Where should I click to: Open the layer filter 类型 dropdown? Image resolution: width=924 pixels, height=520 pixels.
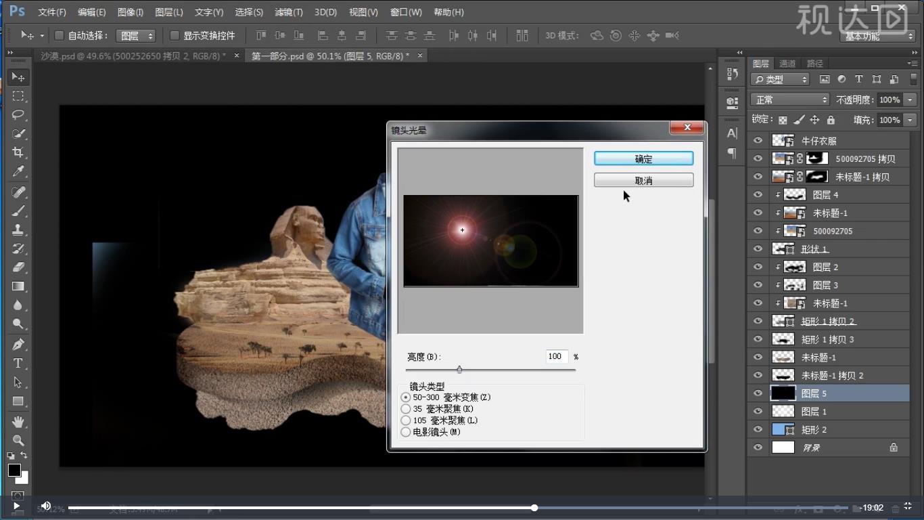coord(780,79)
